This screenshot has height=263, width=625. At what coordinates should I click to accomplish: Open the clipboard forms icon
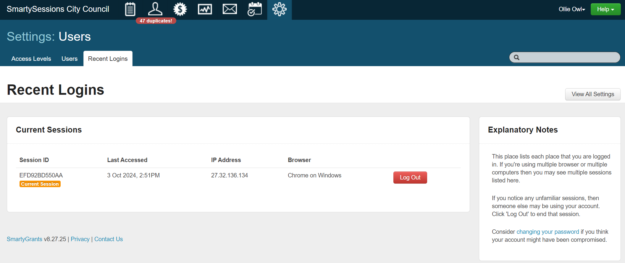[130, 9]
